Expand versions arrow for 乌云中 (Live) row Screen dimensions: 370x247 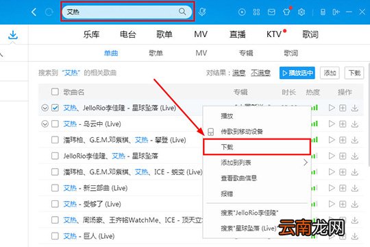click(x=45, y=124)
